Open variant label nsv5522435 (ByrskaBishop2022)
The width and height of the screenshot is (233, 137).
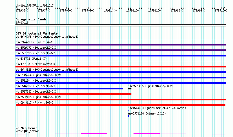click(38, 97)
